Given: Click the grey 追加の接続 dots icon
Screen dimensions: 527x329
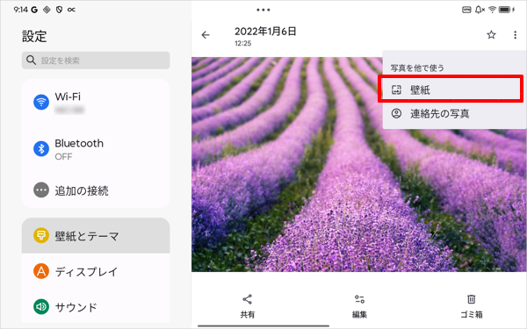Looking at the screenshot, I should point(41,190).
